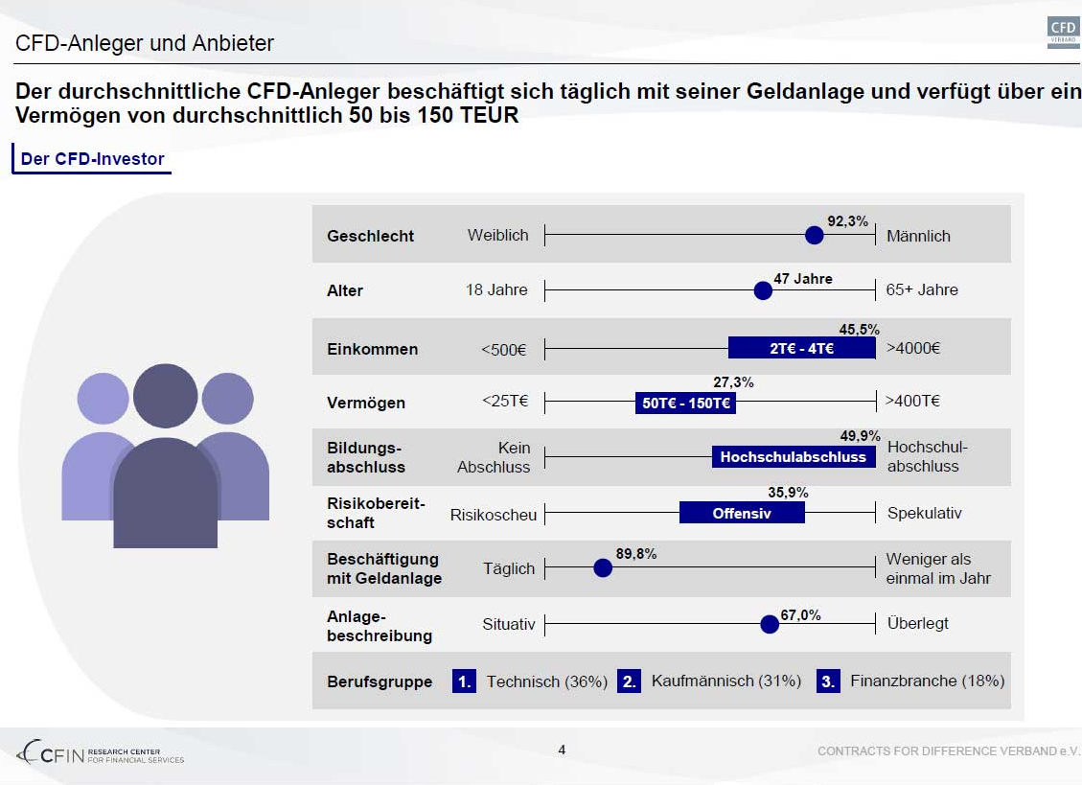Select number 1 badge beside Technisch

[464, 681]
